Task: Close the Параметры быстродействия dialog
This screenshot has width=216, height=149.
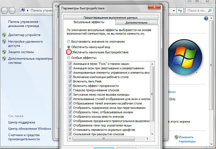Action: [x=154, y=7]
